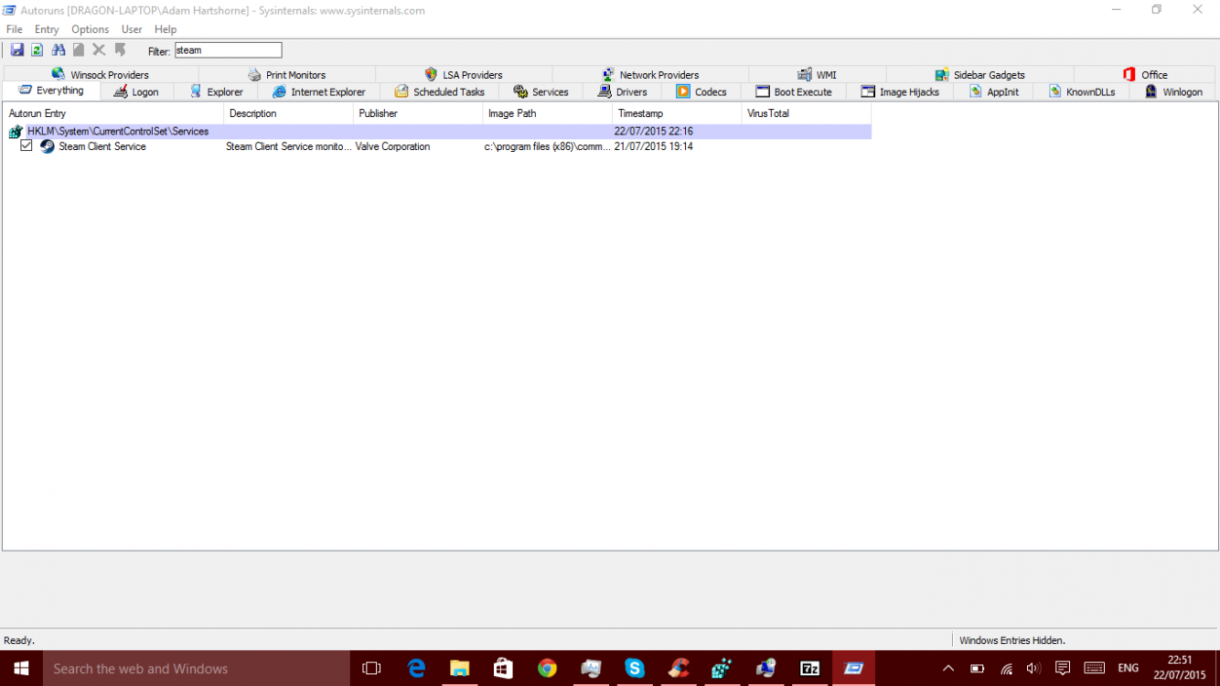The width and height of the screenshot is (1220, 686).
Task: Open Skype from the taskbar
Action: [635, 669]
